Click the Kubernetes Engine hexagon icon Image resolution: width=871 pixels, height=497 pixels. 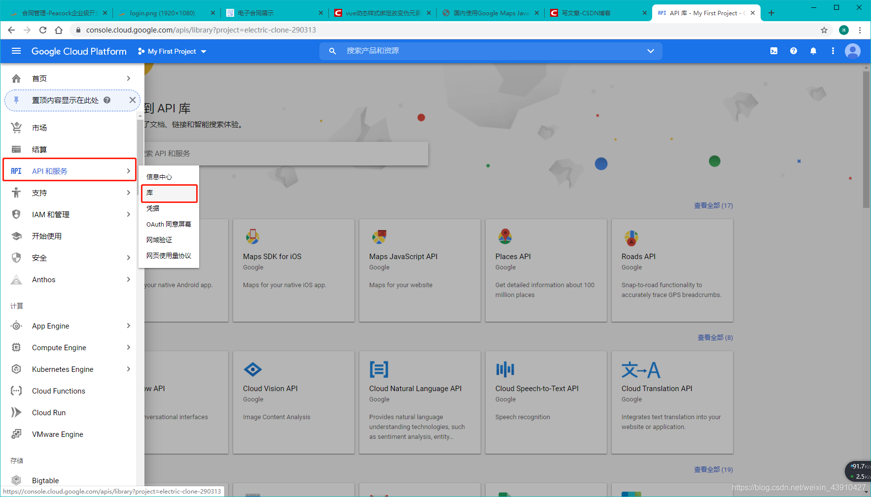click(x=16, y=369)
